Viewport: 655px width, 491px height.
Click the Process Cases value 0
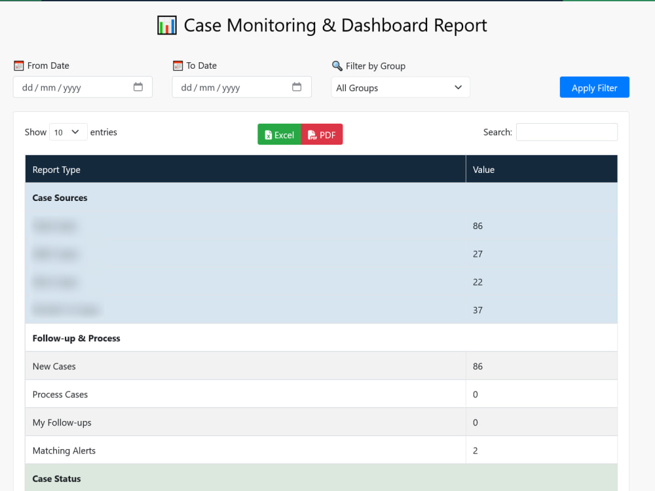click(476, 394)
